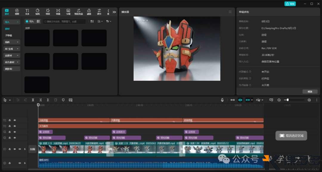Toggle lock on the audio MP3 track

coord(10,163)
